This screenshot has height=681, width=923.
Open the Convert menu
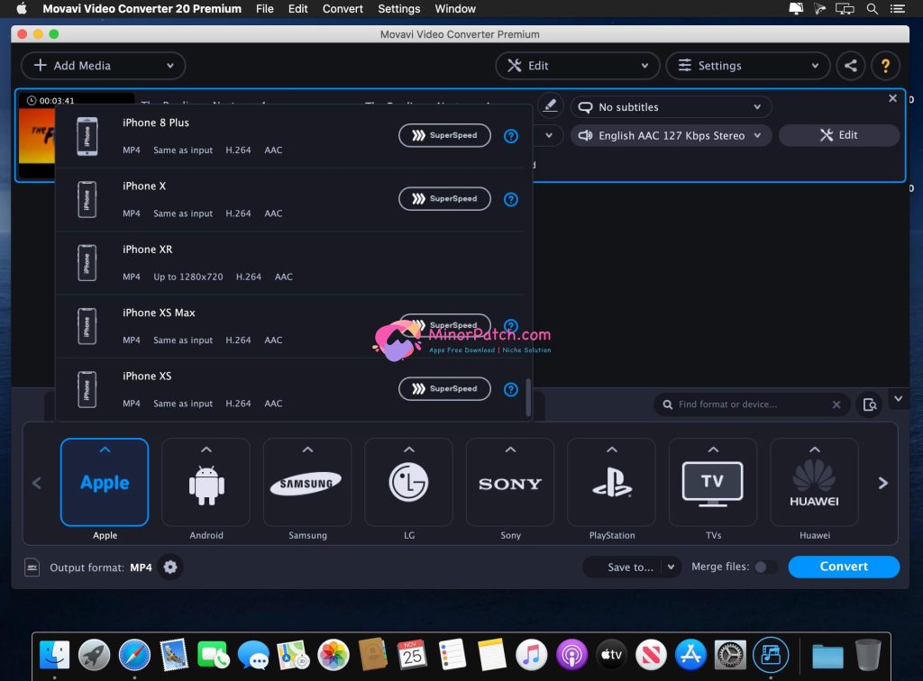pyautogui.click(x=343, y=9)
